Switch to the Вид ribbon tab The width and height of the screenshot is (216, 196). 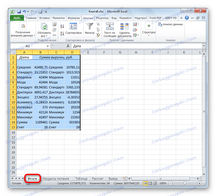coord(114,18)
